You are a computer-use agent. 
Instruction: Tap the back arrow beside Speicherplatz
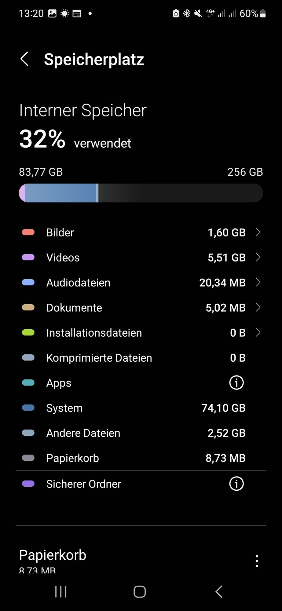(24, 59)
